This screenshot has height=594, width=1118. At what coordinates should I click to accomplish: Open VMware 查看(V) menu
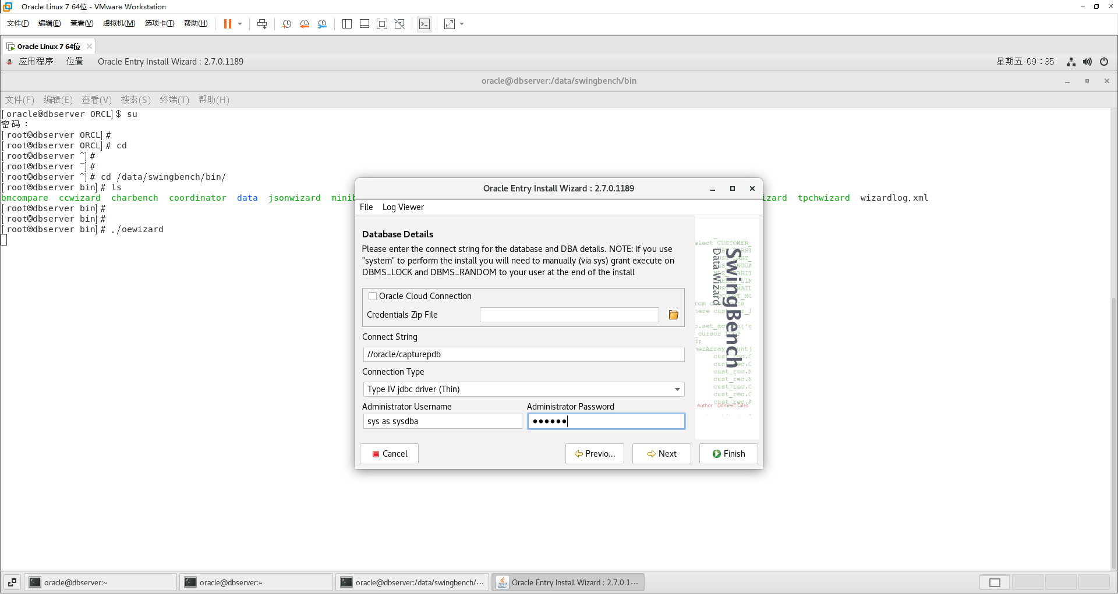[x=82, y=23]
